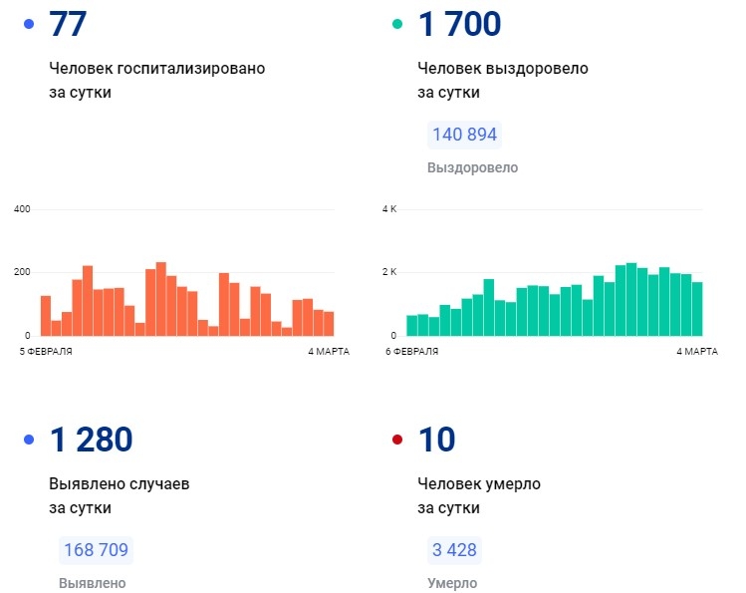This screenshot has height=593, width=746.
Task: Click the 'Выявлено' label under the badge
Action: tap(93, 583)
